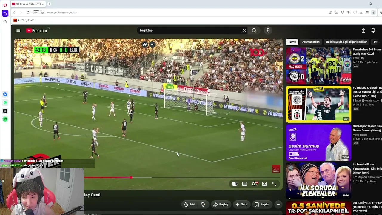
Task: Go back with browser back arrow
Action: click(x=14, y=13)
